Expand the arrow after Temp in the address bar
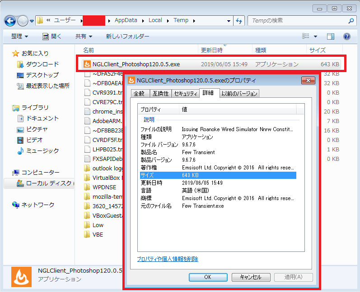This screenshot has width=360, height=292. (x=194, y=21)
